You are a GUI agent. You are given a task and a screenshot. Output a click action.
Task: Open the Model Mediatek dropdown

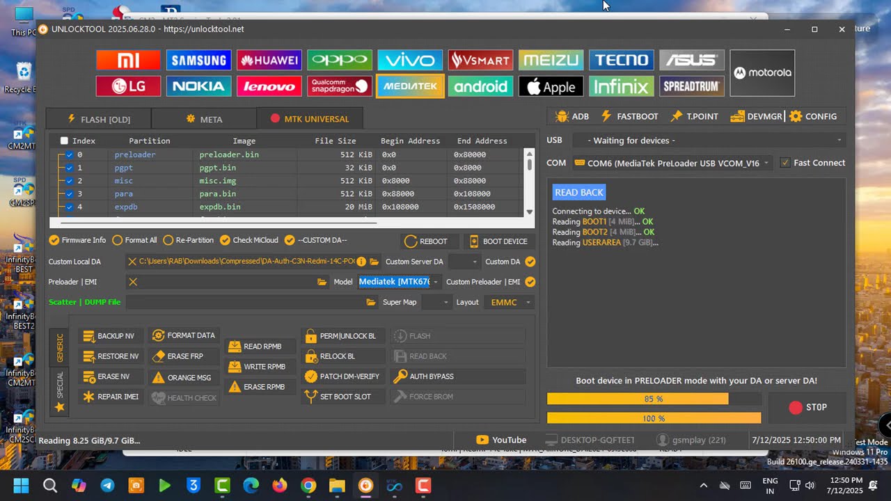[x=400, y=282]
